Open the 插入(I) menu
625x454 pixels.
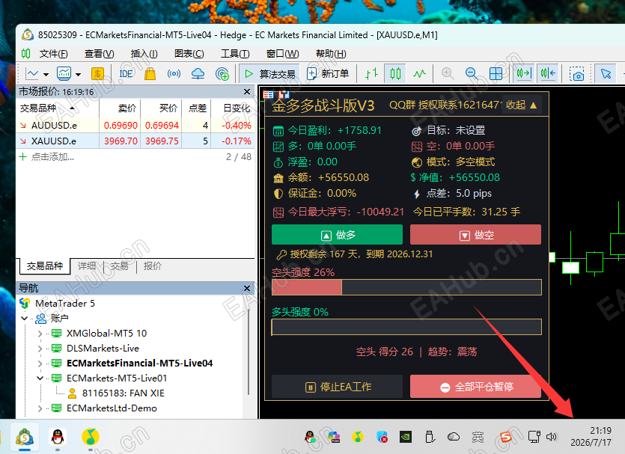(x=144, y=53)
